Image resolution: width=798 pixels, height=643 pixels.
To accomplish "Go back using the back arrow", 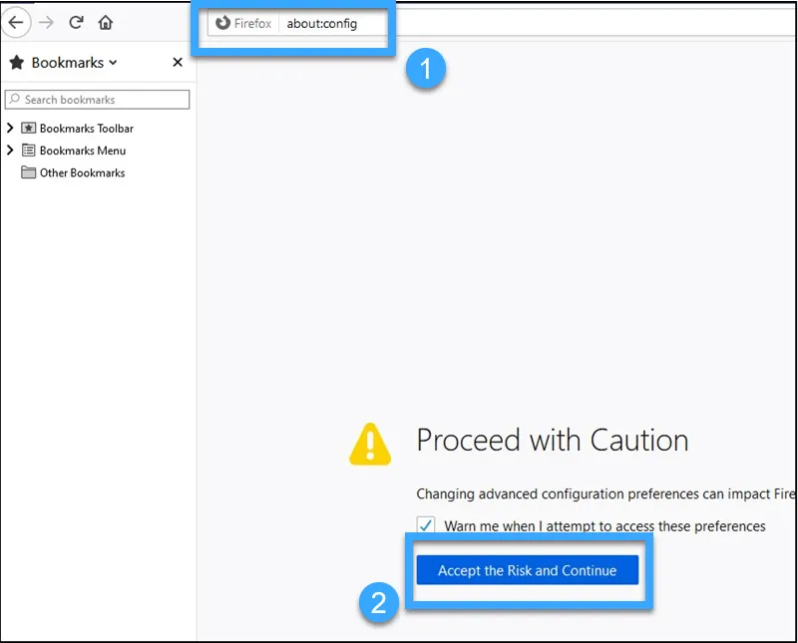I will 15,23.
